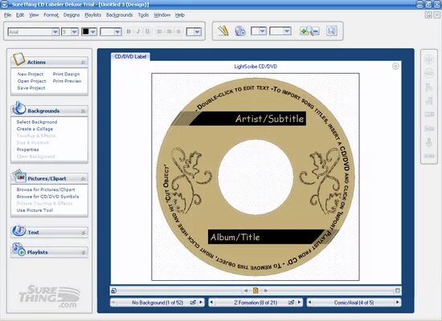The image size is (442, 321).
Task: Click Open Project link
Action: point(31,81)
